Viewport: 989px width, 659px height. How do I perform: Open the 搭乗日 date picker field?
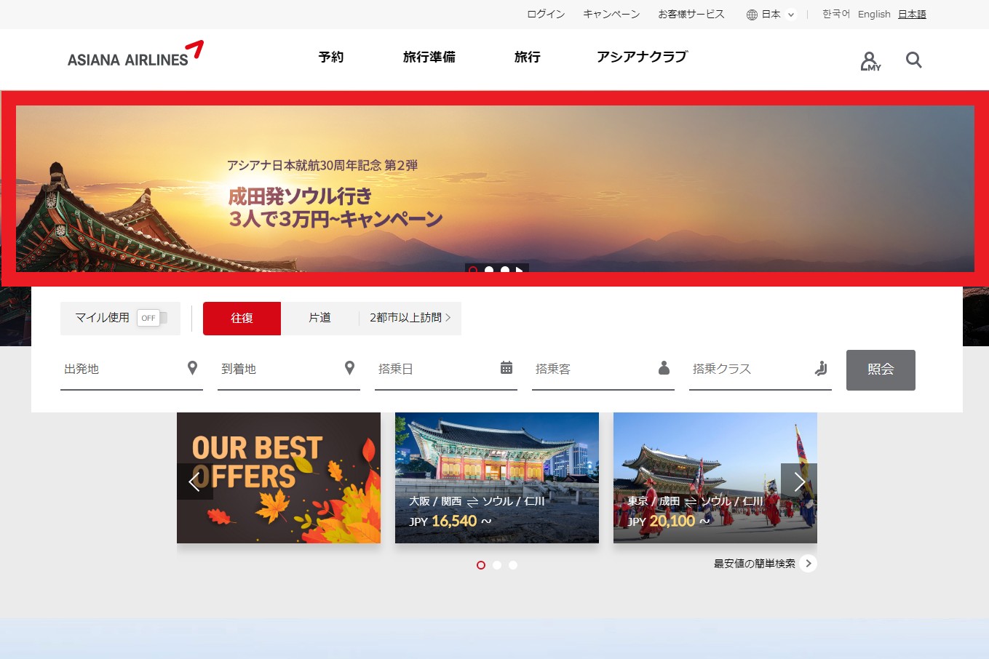(446, 369)
